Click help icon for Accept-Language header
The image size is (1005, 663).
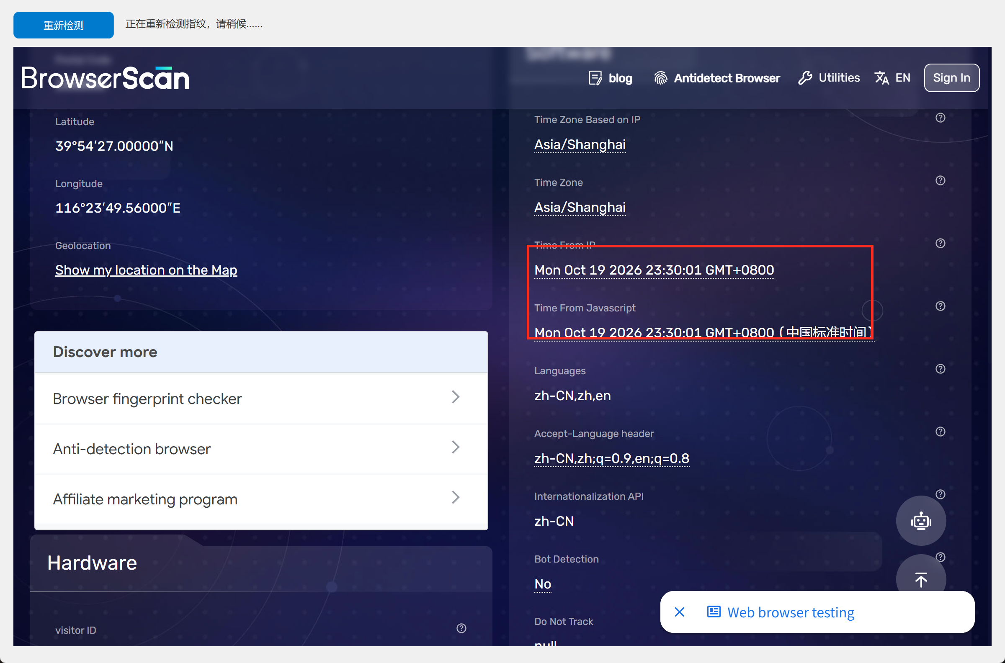(940, 432)
